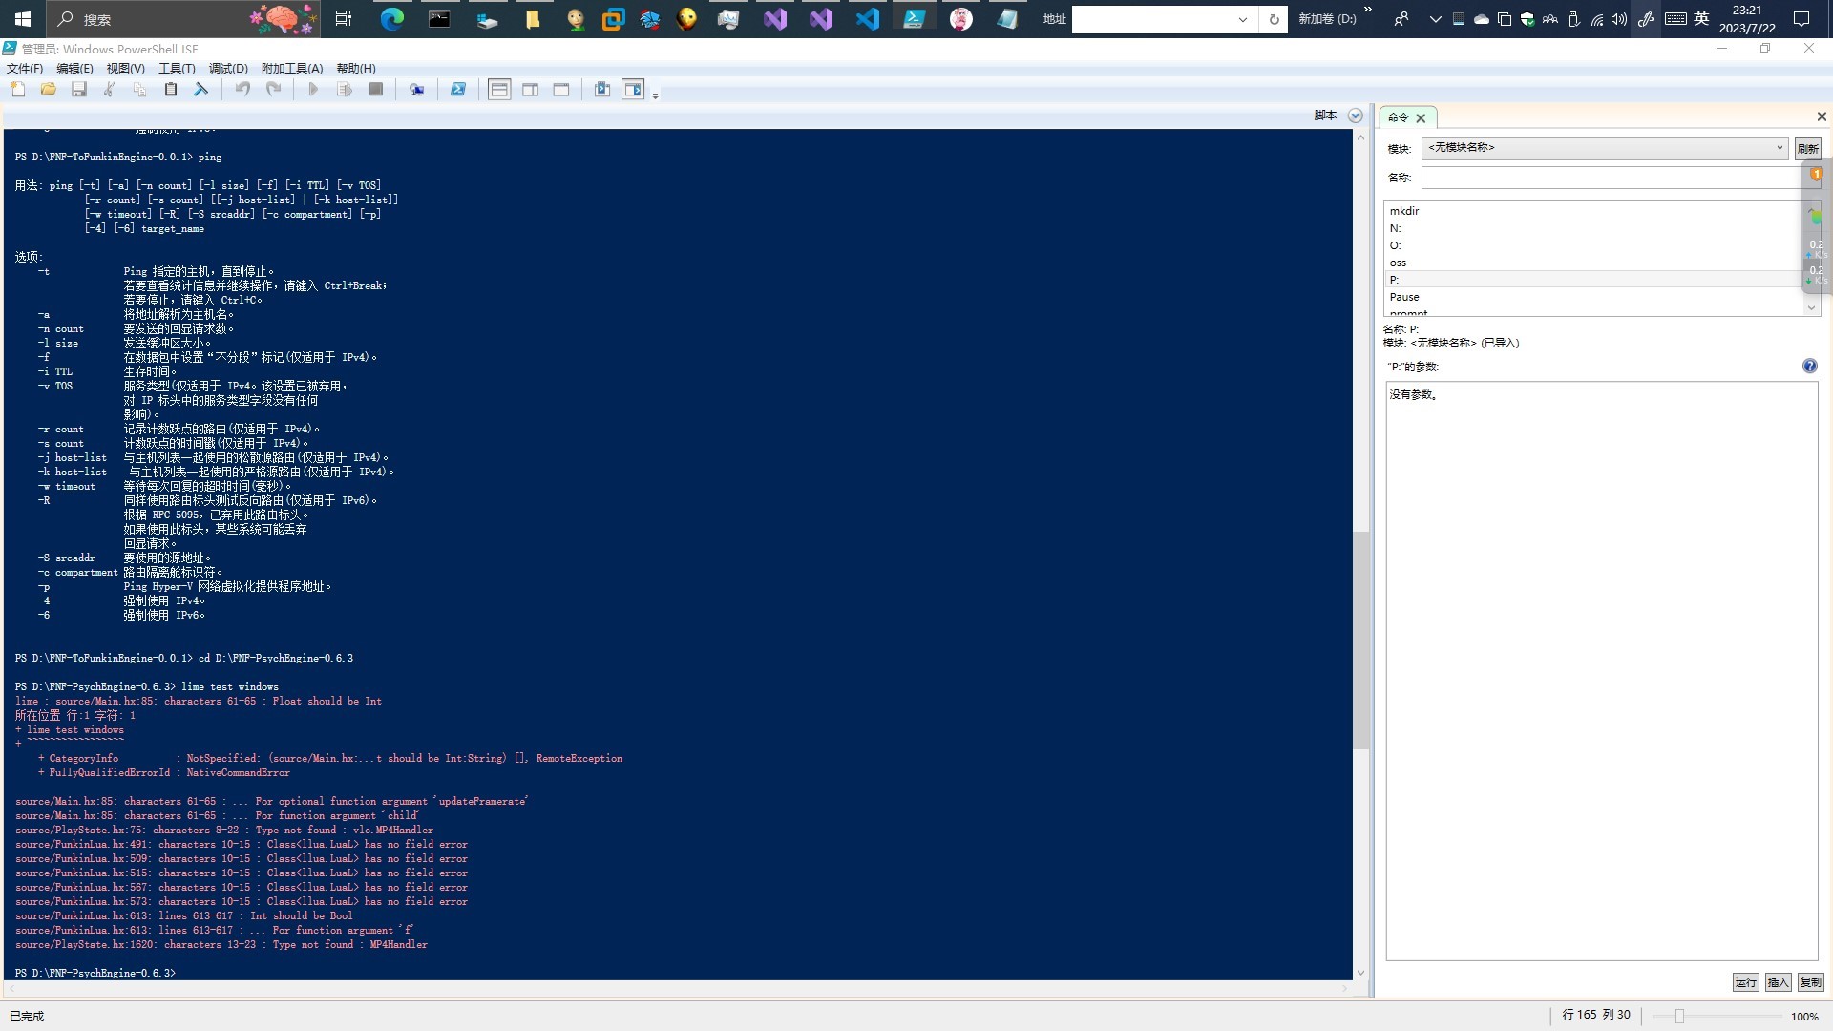Create a new script file
Screen dimensions: 1833x1031
tap(17, 89)
